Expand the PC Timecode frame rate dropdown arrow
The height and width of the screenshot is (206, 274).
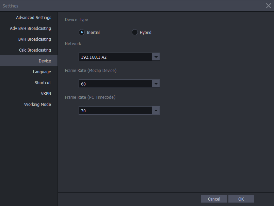(156, 111)
